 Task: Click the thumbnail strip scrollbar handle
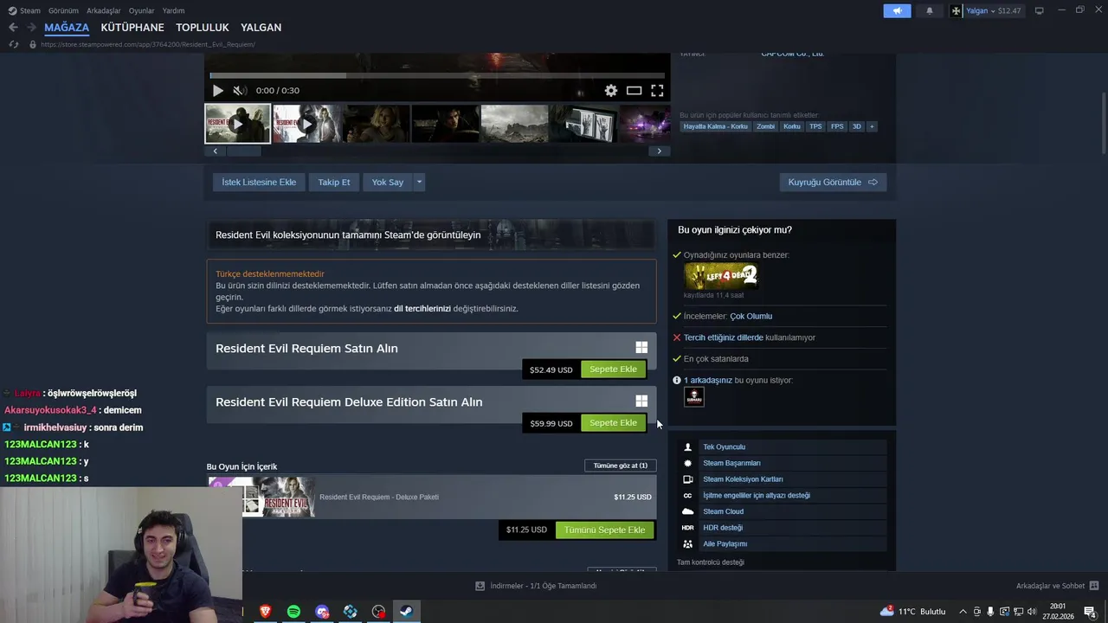243,151
